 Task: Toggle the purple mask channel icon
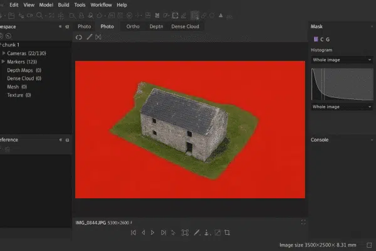[315, 40]
